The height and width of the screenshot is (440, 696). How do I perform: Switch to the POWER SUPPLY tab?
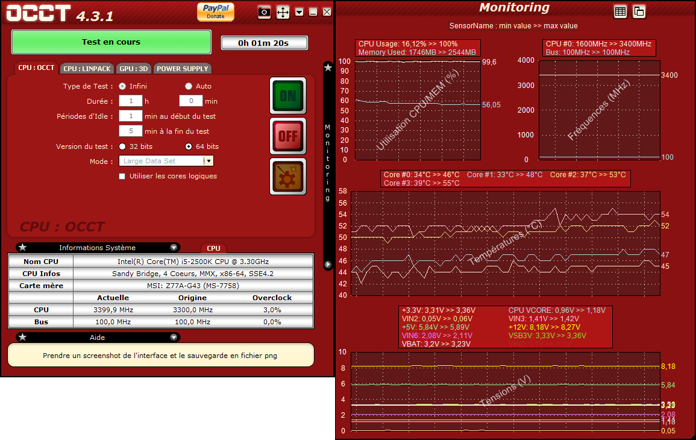183,69
